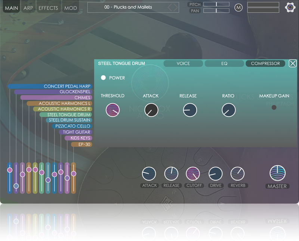
Task: Click the Drive knob
Action: [x=216, y=173]
